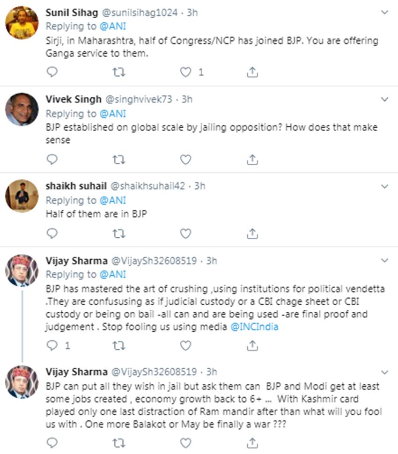Expand options chevron on Vivek Singh's tweet

pos(384,99)
